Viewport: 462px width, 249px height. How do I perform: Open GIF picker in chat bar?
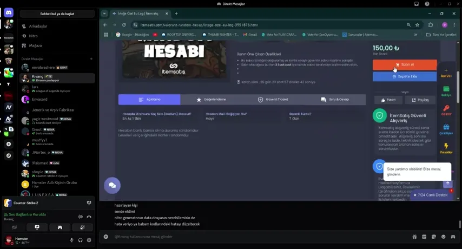[x=424, y=237]
